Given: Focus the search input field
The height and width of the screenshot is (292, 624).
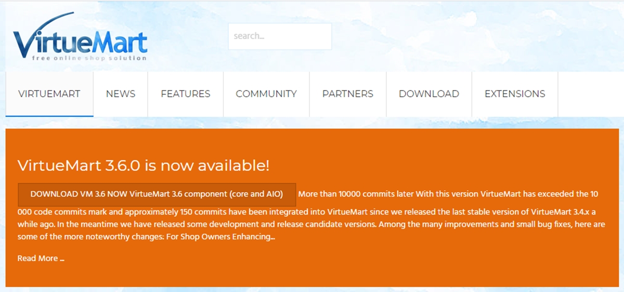Looking at the screenshot, I should 280,36.
